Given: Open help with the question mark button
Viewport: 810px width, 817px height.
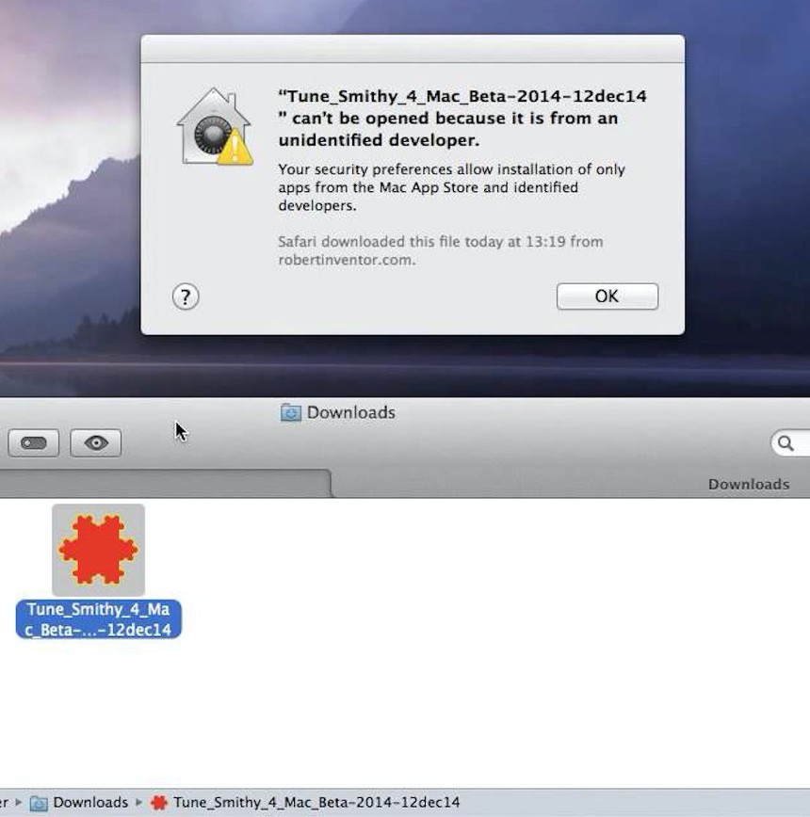Looking at the screenshot, I should pyautogui.click(x=186, y=297).
